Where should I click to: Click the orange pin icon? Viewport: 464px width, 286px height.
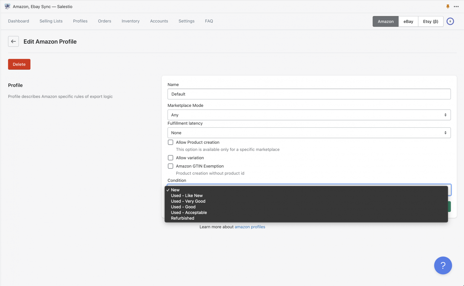pos(447,6)
